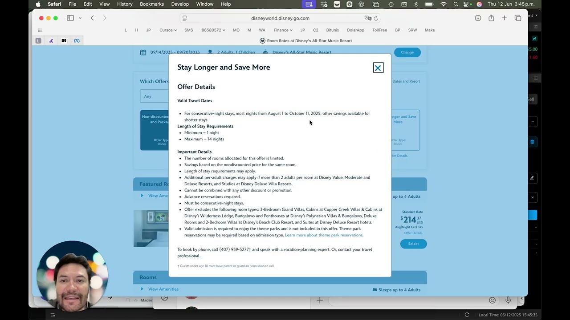570x320 pixels.
Task: Go forward to the next page
Action: tap(105, 18)
